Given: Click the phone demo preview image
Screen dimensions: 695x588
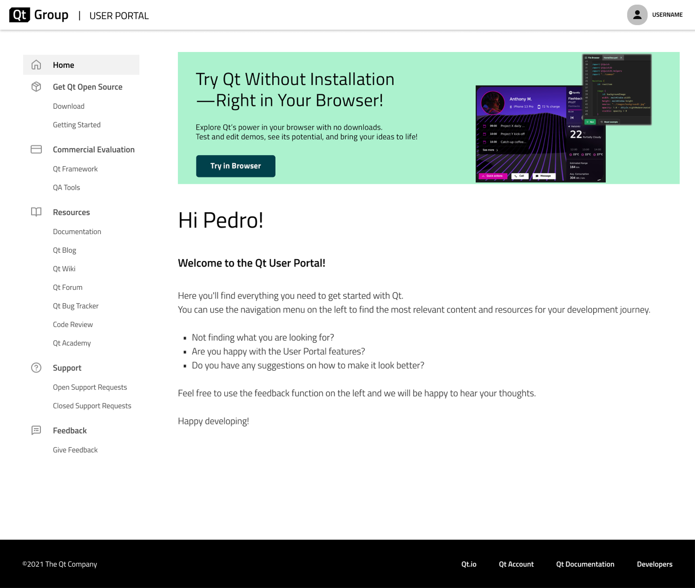Looking at the screenshot, I should click(540, 133).
